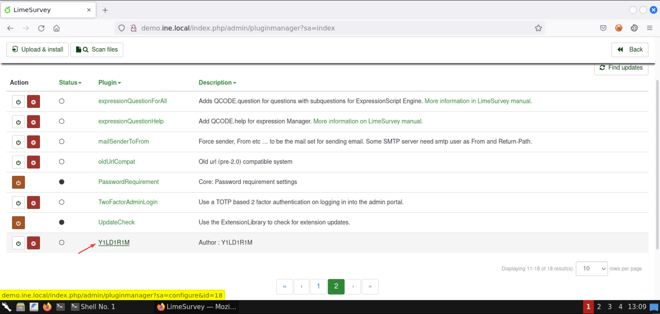Open the Pocket save icon in toolbar
Viewport: 660px width, 314px height.
tap(603, 28)
